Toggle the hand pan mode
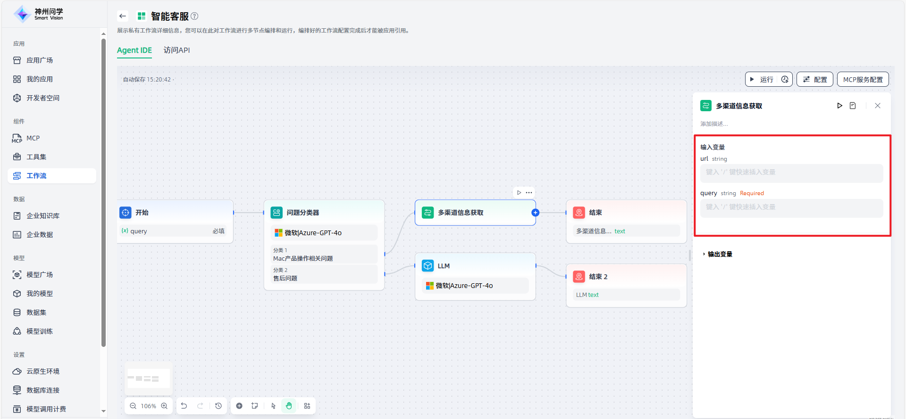 click(x=289, y=406)
